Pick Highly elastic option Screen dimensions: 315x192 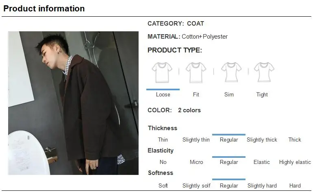[295, 162]
